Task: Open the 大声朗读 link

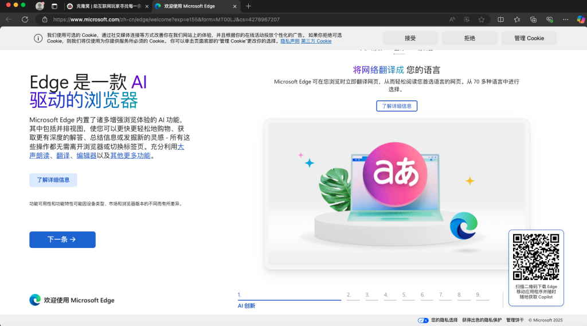Action: click(40, 156)
